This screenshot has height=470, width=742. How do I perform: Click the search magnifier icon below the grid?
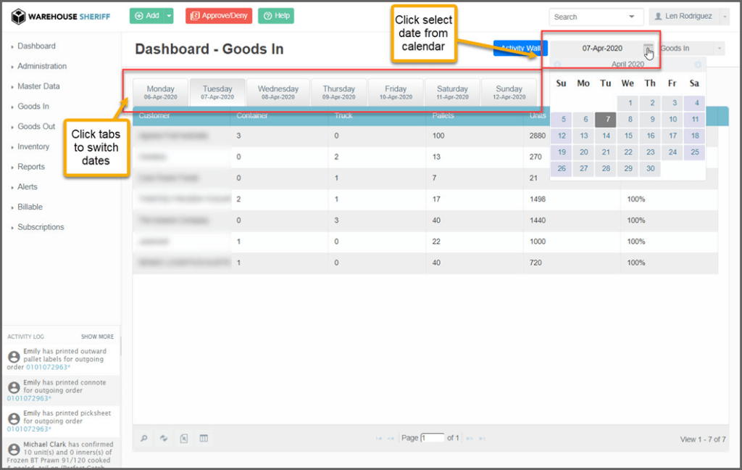(144, 438)
